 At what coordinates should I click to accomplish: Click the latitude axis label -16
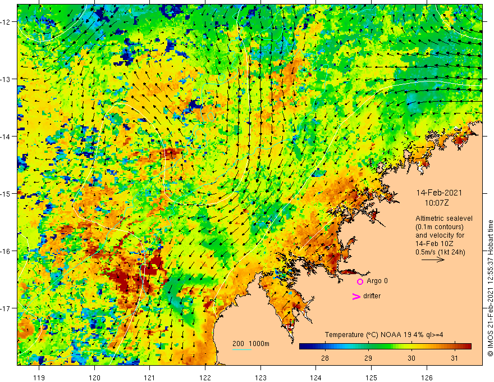[6, 251]
